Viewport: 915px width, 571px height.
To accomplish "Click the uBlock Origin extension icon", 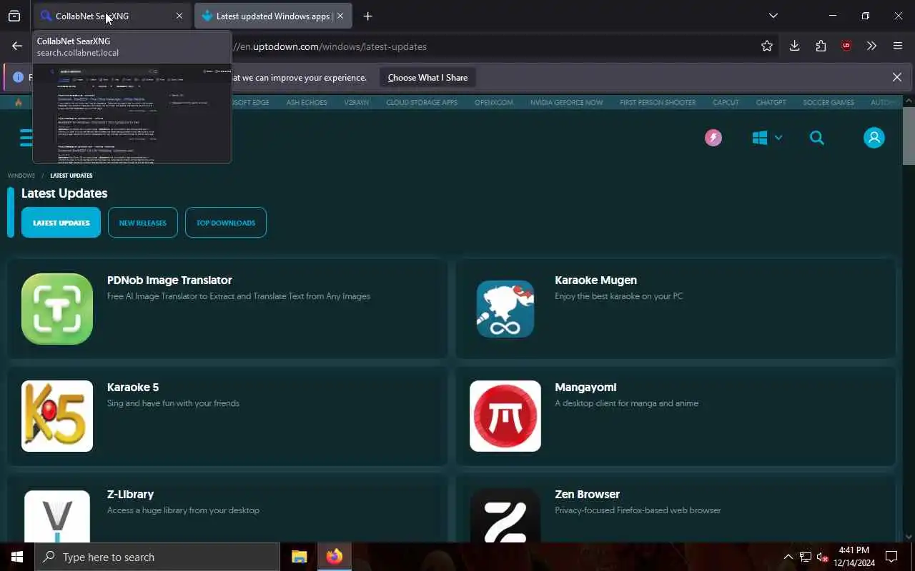I will point(846,46).
